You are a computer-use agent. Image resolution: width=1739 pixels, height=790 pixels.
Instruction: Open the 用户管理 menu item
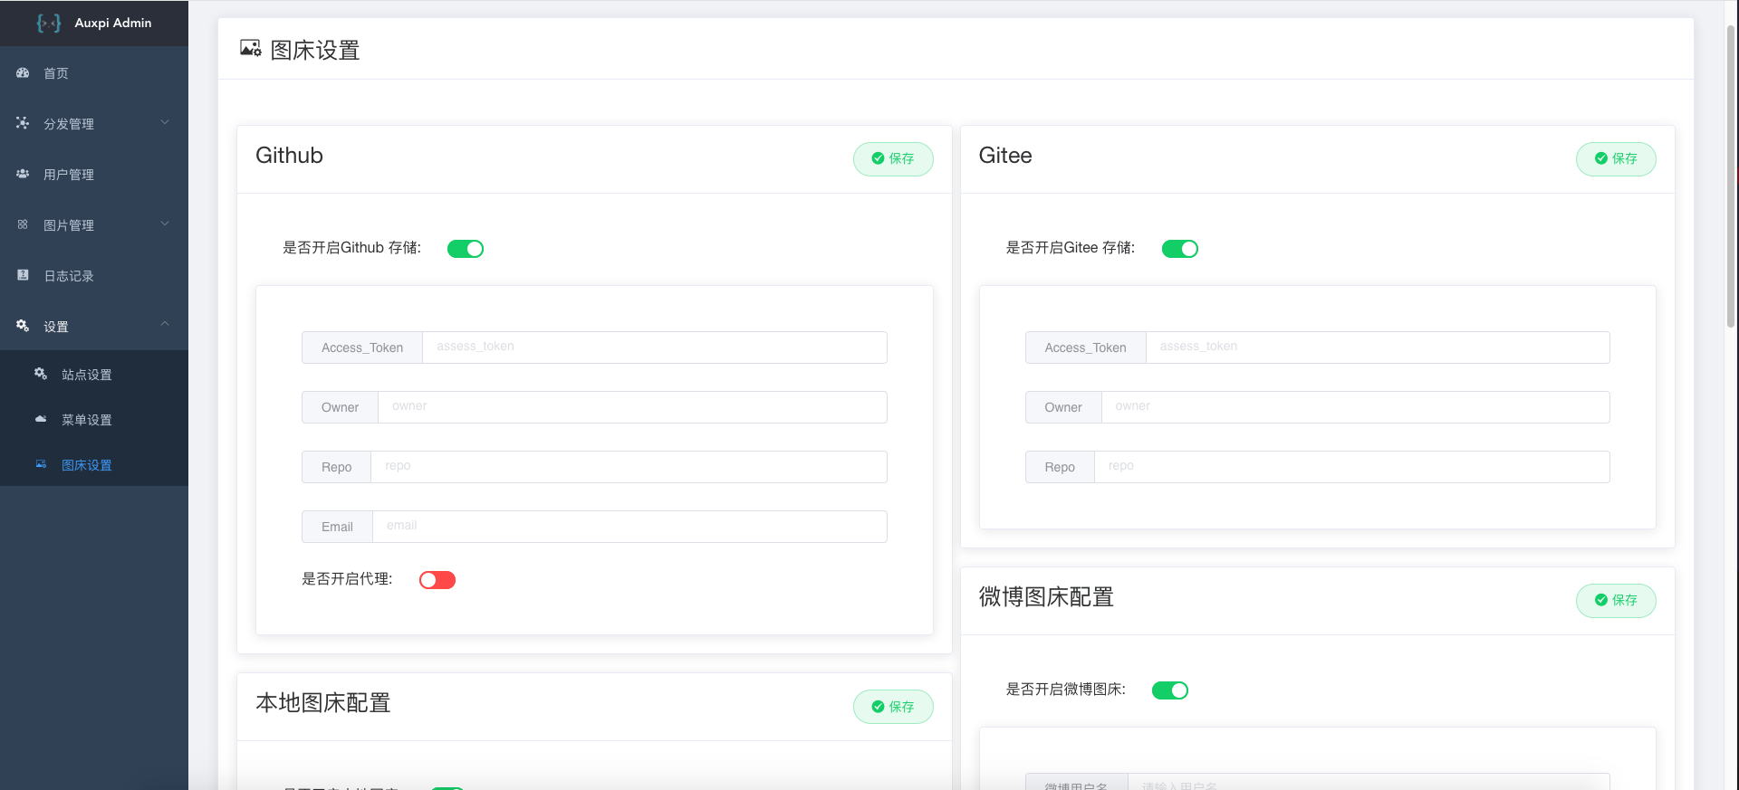coord(94,174)
